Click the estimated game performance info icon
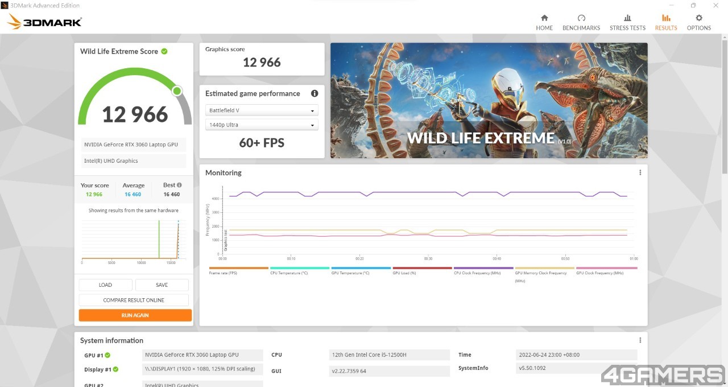Screen dimensions: 728x387 coord(315,93)
